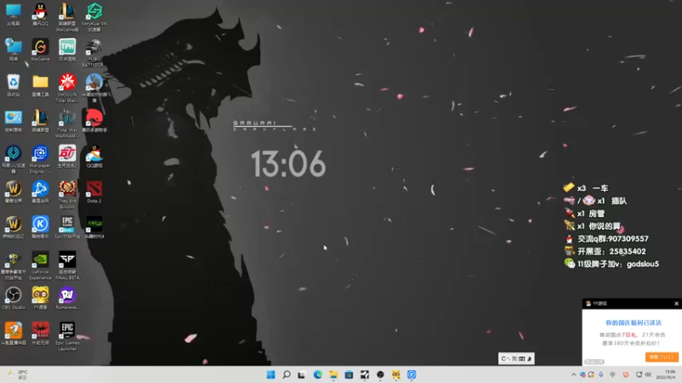Launch the They Are Billions shortcut
682x383 pixels.
tap(67, 193)
